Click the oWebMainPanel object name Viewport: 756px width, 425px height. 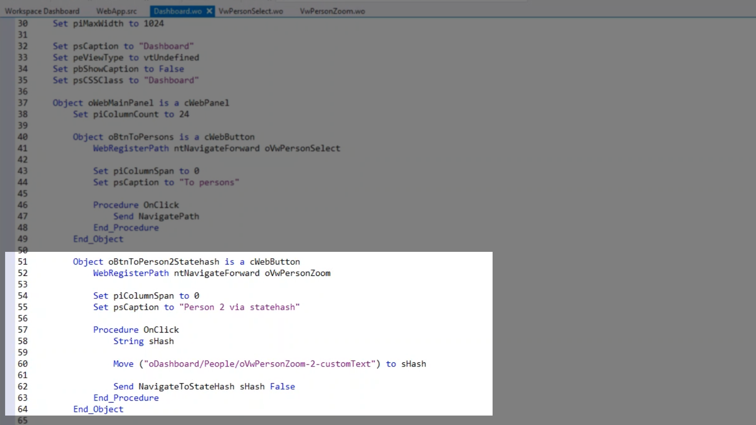tap(120, 103)
